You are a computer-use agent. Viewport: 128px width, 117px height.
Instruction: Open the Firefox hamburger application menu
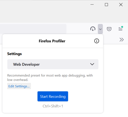121,29
